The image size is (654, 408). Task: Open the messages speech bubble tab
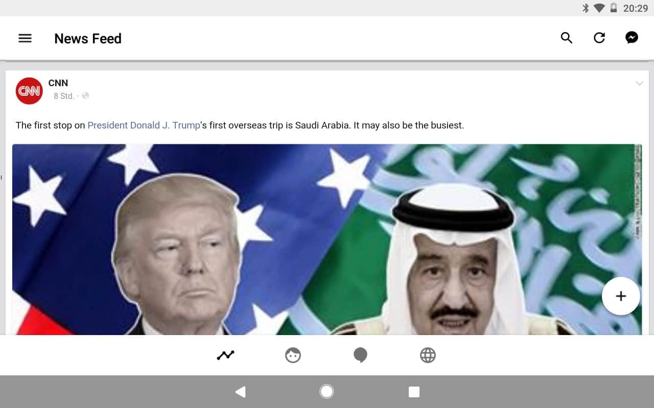(x=360, y=355)
